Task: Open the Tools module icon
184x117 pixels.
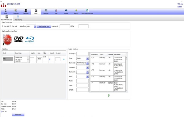Action: point(56,10)
